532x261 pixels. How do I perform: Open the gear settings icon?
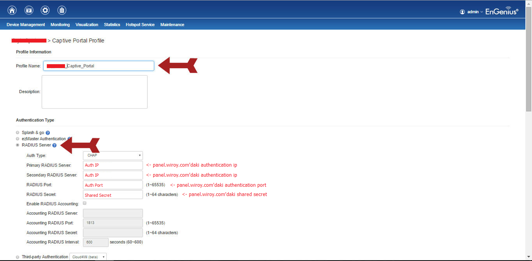point(45,10)
